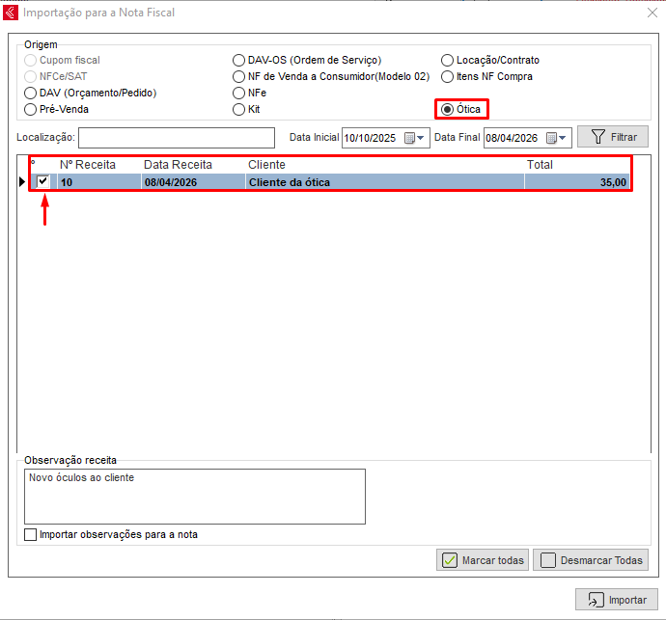Sort by the Cliente column header
This screenshot has width=666, height=620.
point(266,165)
